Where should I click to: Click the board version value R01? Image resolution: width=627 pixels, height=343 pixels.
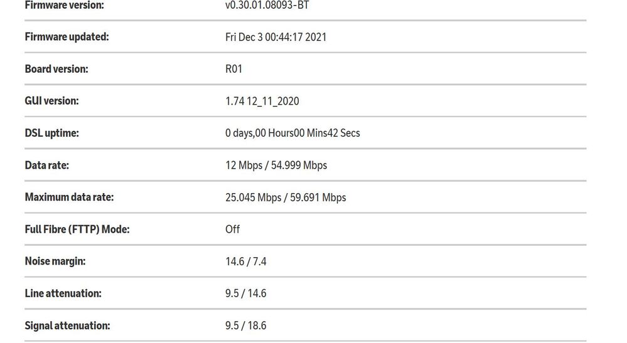(233, 69)
